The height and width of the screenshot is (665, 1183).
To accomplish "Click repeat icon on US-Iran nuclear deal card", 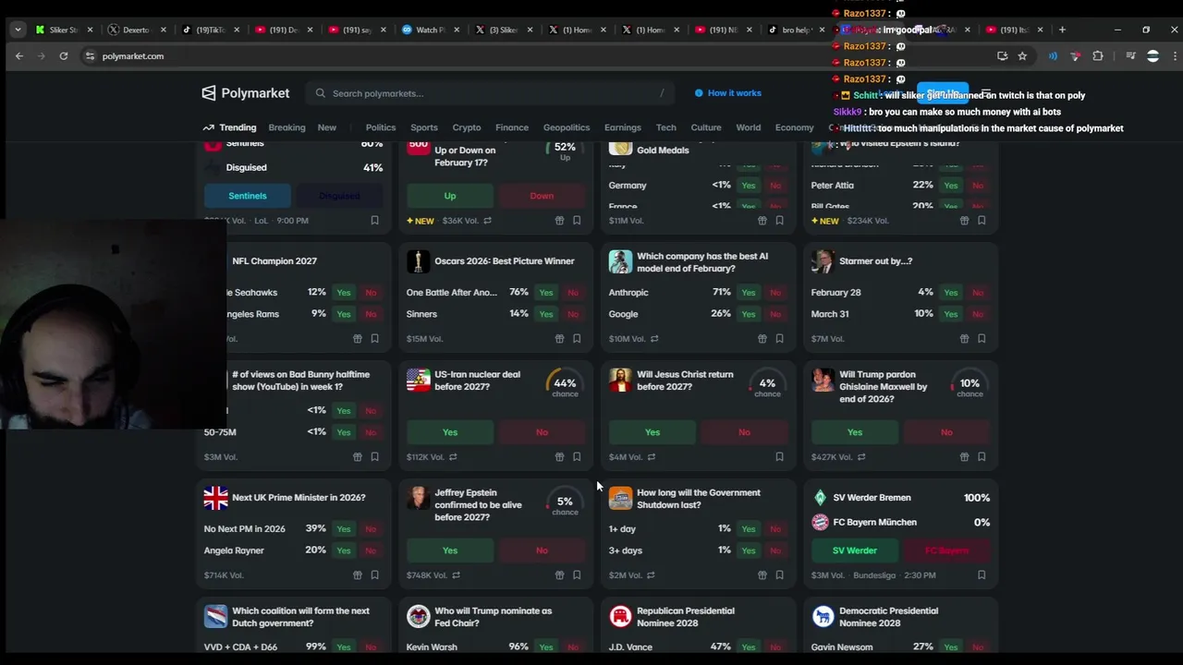I will (453, 457).
